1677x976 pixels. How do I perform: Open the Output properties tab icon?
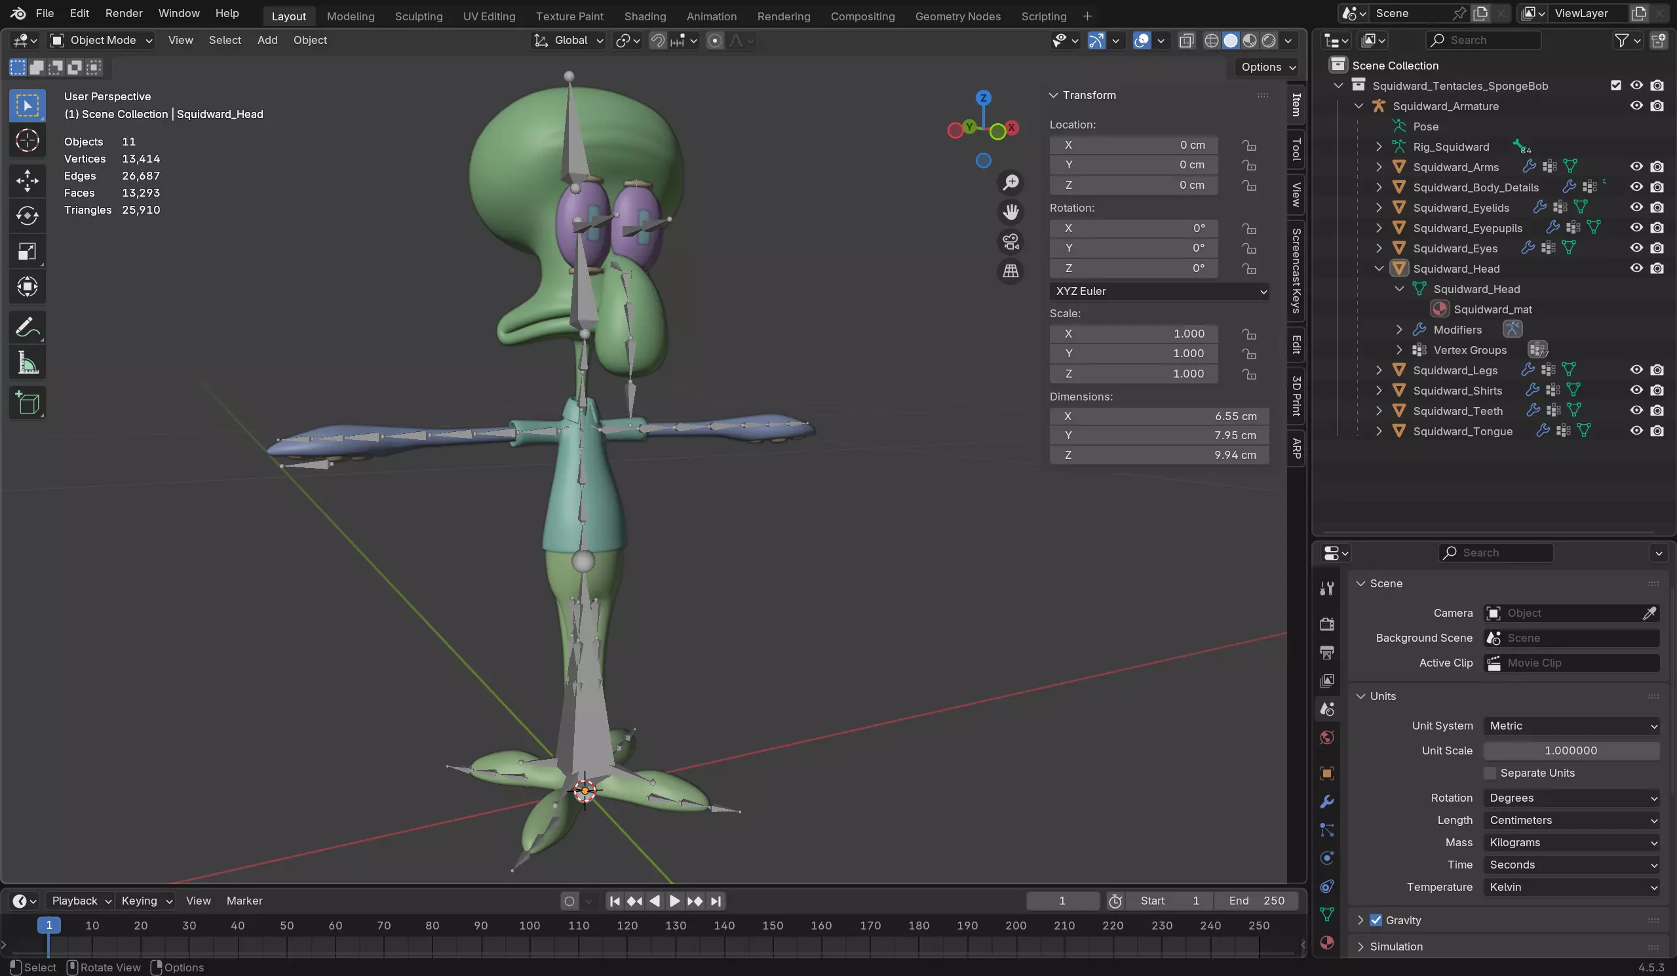click(1327, 652)
